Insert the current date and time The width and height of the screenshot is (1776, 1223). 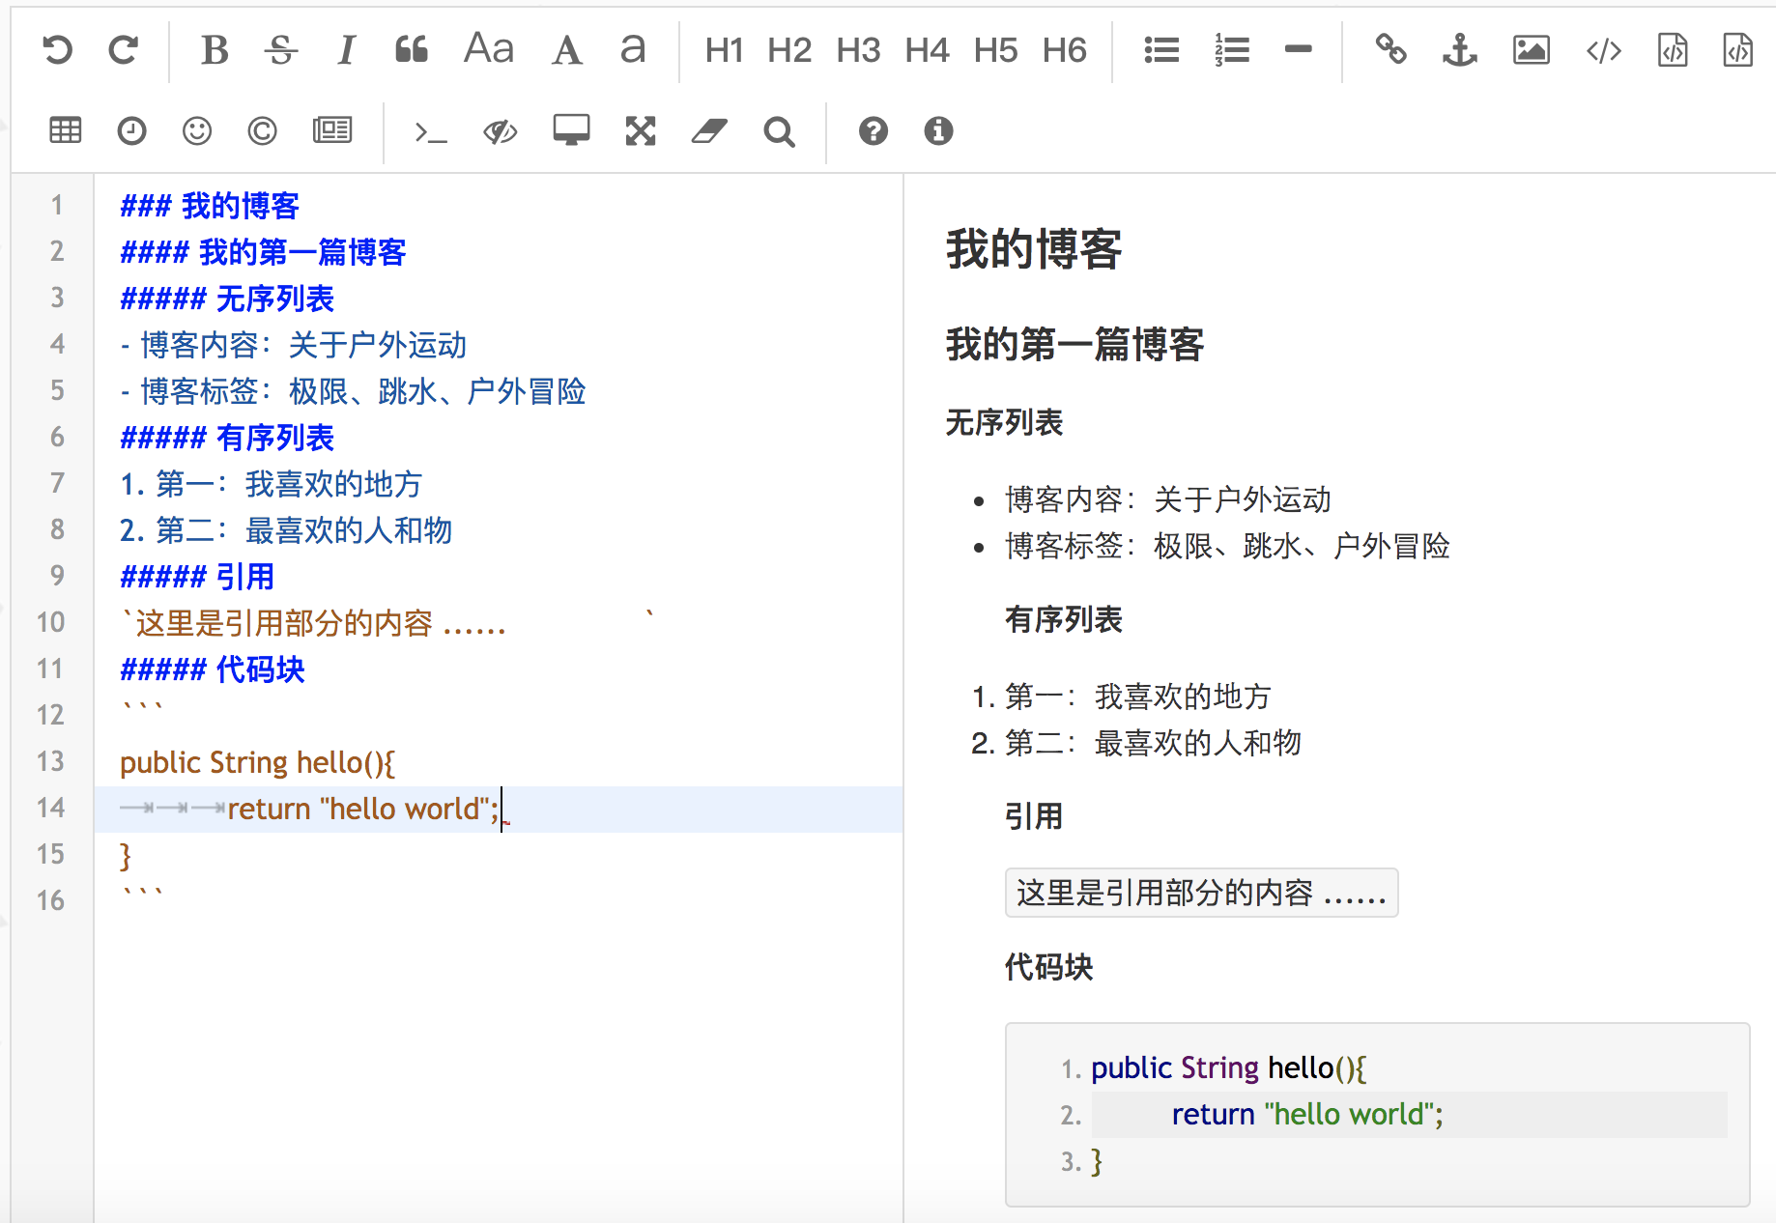point(130,130)
